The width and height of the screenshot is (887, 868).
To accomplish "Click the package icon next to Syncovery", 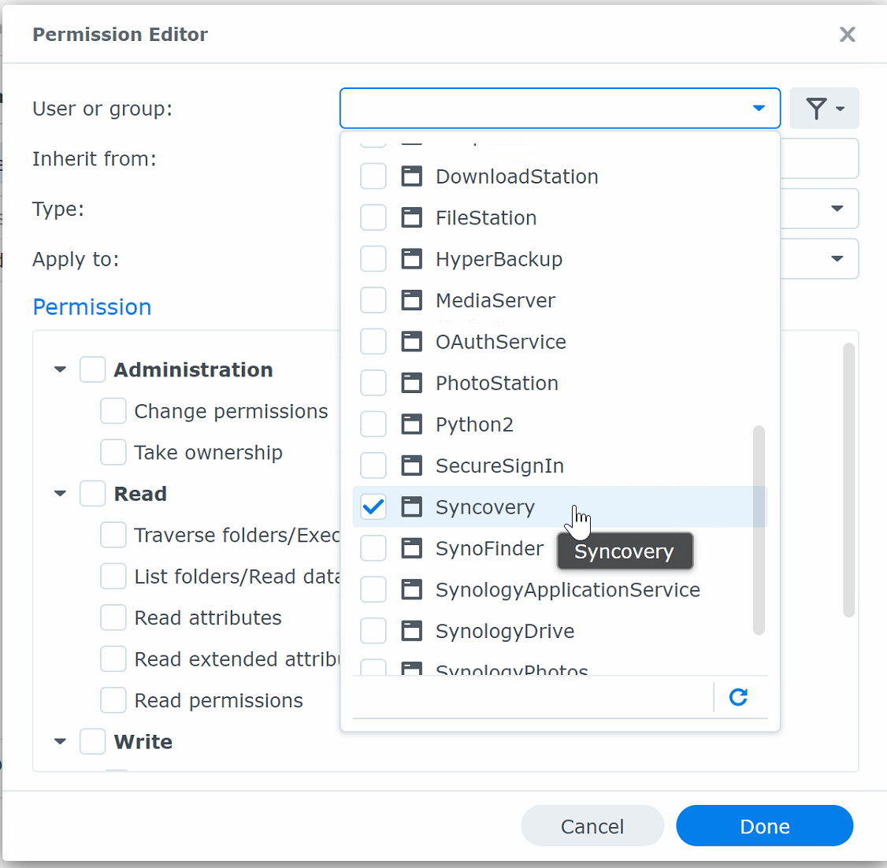I will (412, 506).
